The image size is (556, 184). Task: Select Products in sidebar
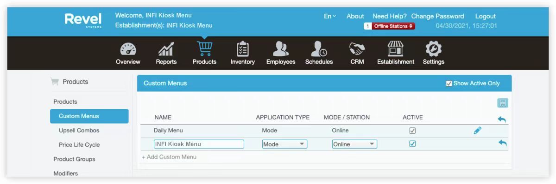65,101
